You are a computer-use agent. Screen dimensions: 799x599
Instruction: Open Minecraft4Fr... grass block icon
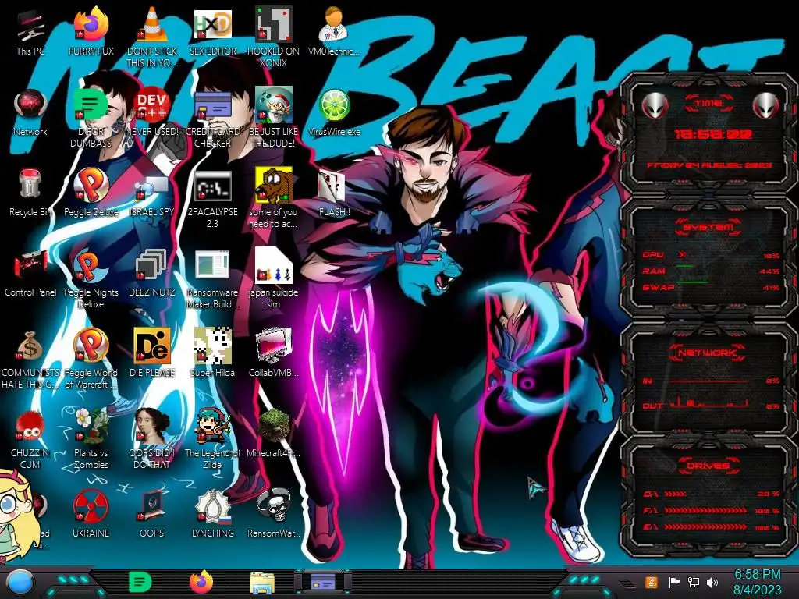(273, 433)
